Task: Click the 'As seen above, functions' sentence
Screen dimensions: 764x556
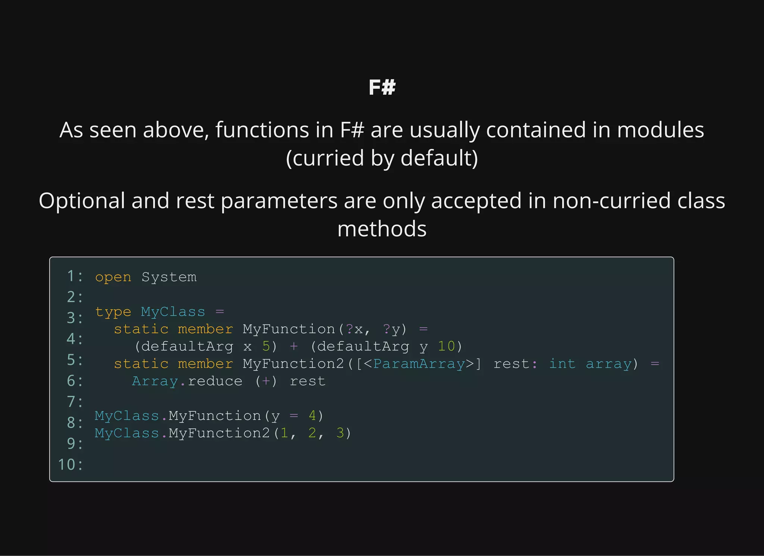Action: (382, 130)
